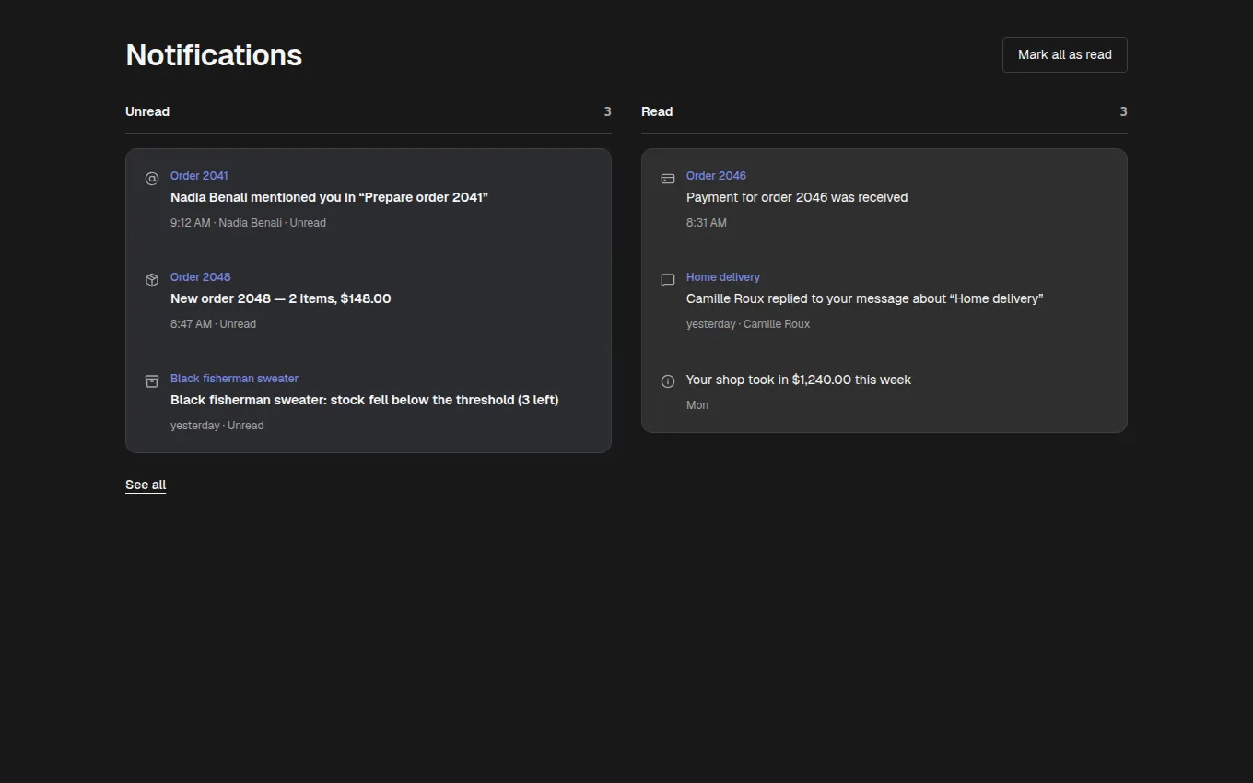The image size is (1253, 783).
Task: Click the package icon beside Order 2048
Action: (x=152, y=280)
